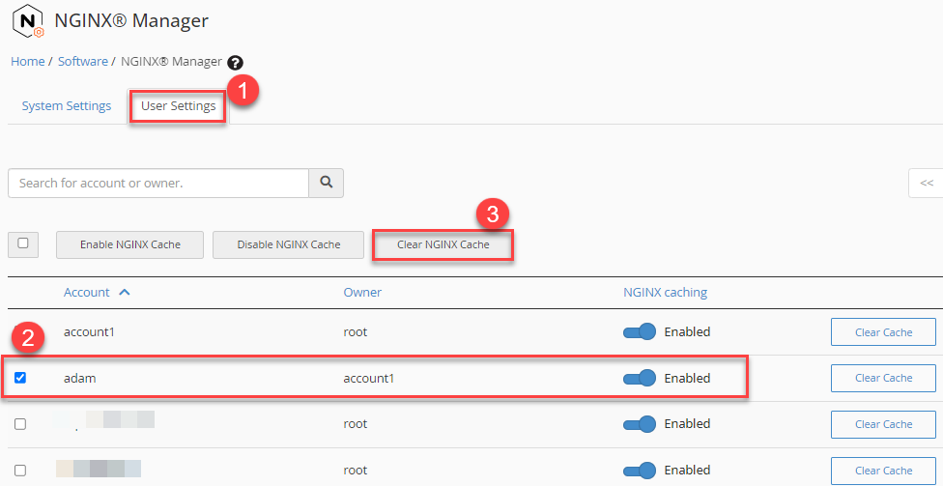This screenshot has width=943, height=486.
Task: Clear Cache for adam row
Action: [x=882, y=378]
